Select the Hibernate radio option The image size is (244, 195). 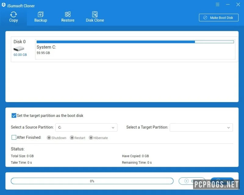point(91,138)
